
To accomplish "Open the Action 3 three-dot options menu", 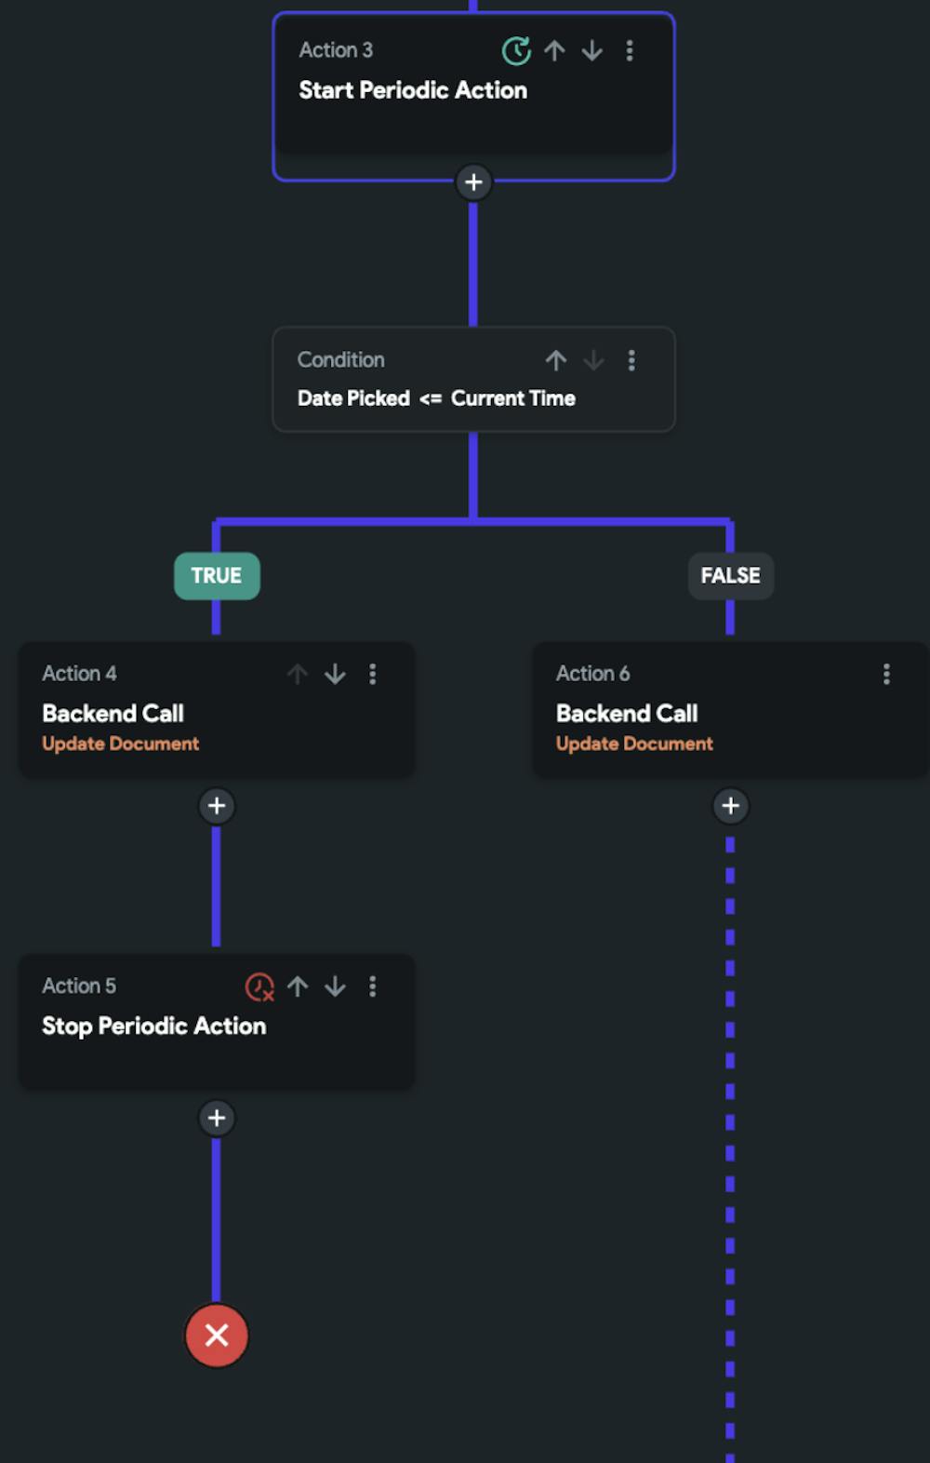I will click(630, 51).
